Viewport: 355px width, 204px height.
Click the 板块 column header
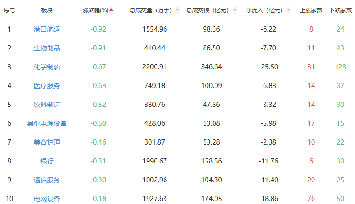[x=47, y=10]
